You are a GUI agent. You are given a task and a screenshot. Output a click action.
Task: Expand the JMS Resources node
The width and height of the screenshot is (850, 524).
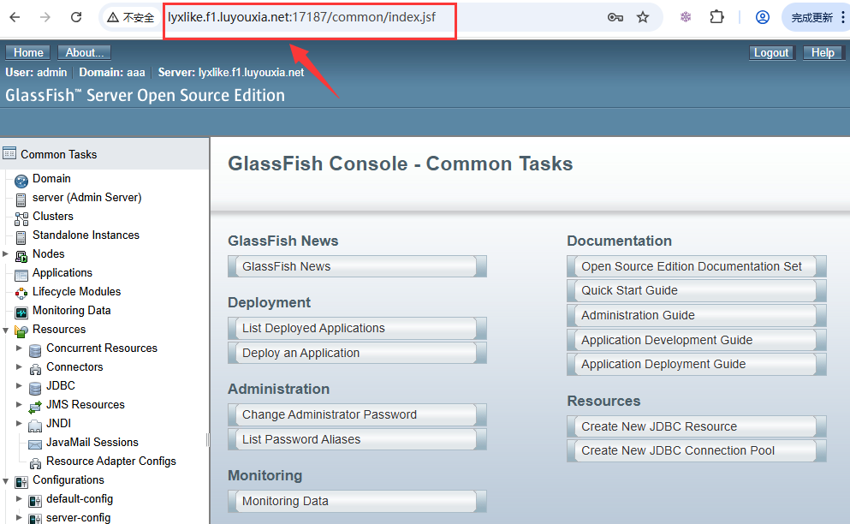click(x=19, y=404)
